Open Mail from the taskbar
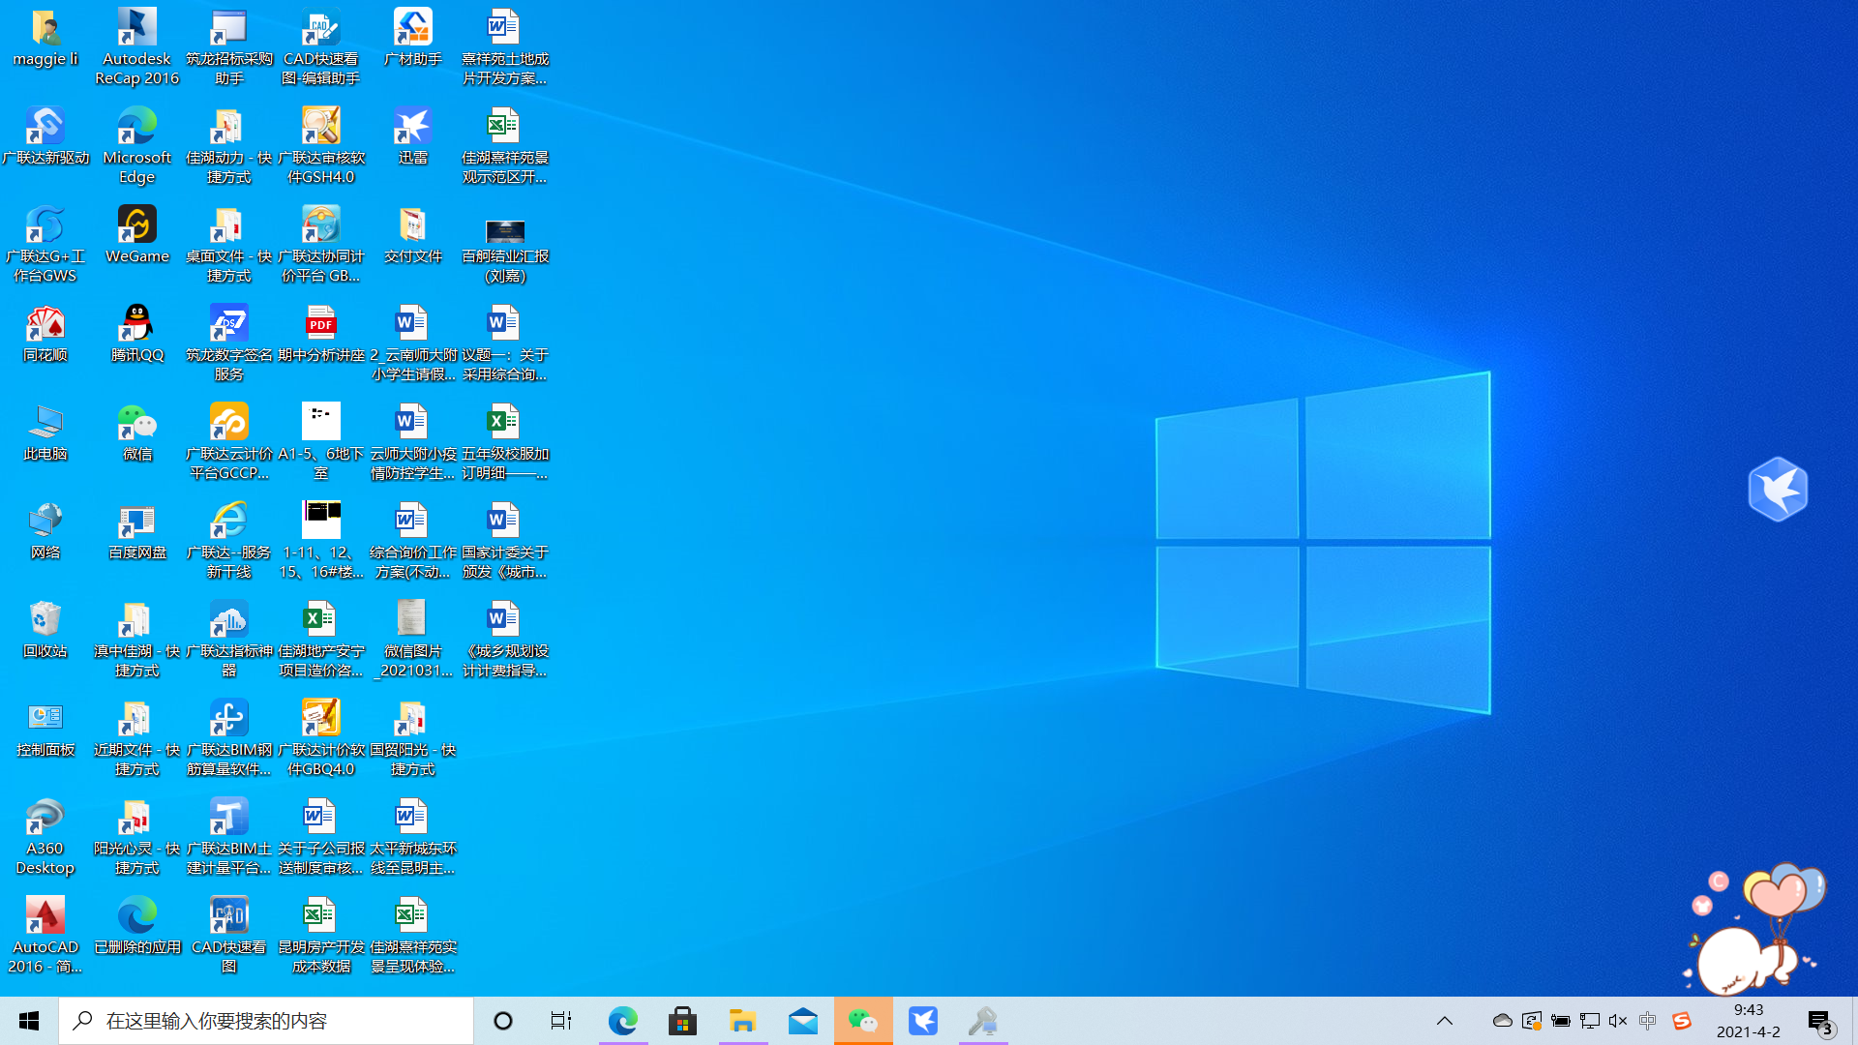Screen dimensions: 1858x1045 (802, 1021)
